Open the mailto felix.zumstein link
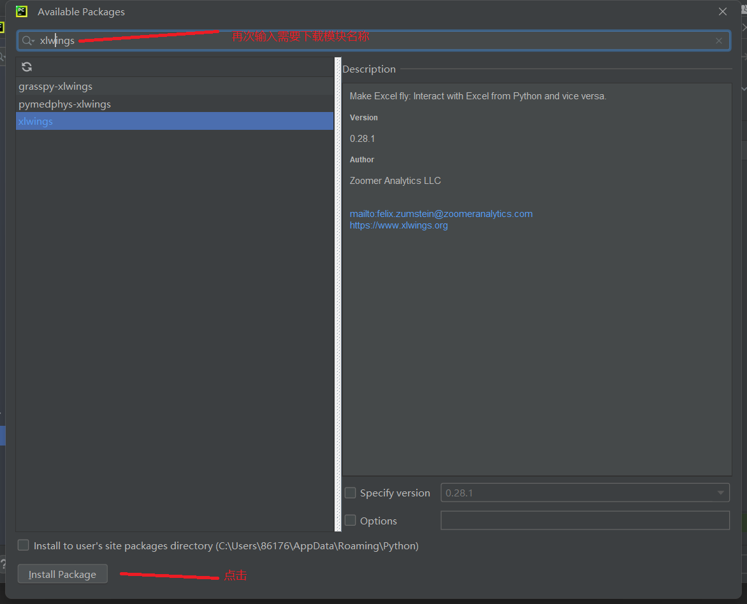747x604 pixels. click(x=441, y=214)
